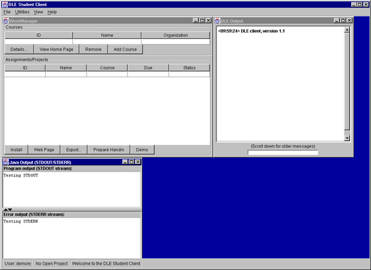The height and width of the screenshot is (270, 371).
Task: Click the WorkManager window icon
Action: click(x=6, y=21)
